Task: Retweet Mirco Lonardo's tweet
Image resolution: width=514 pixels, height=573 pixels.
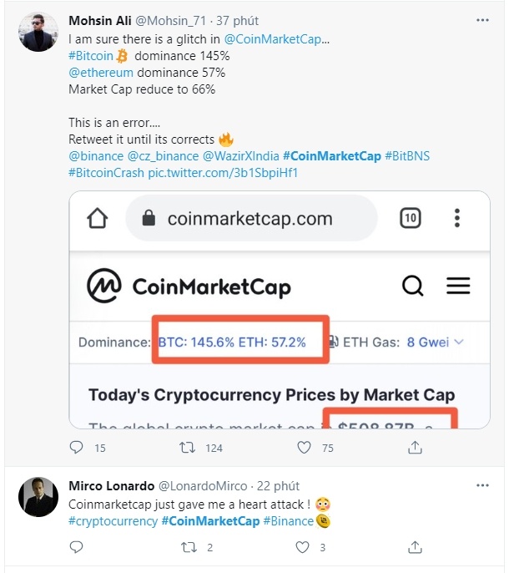Action: (188, 547)
